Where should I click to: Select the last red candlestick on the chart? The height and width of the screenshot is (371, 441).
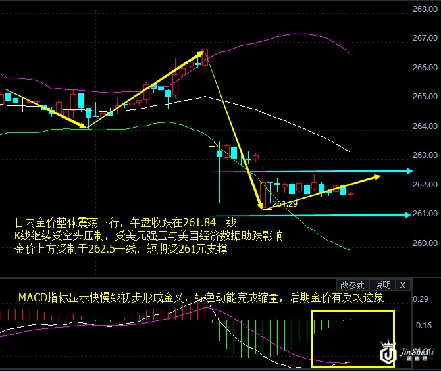click(x=350, y=193)
